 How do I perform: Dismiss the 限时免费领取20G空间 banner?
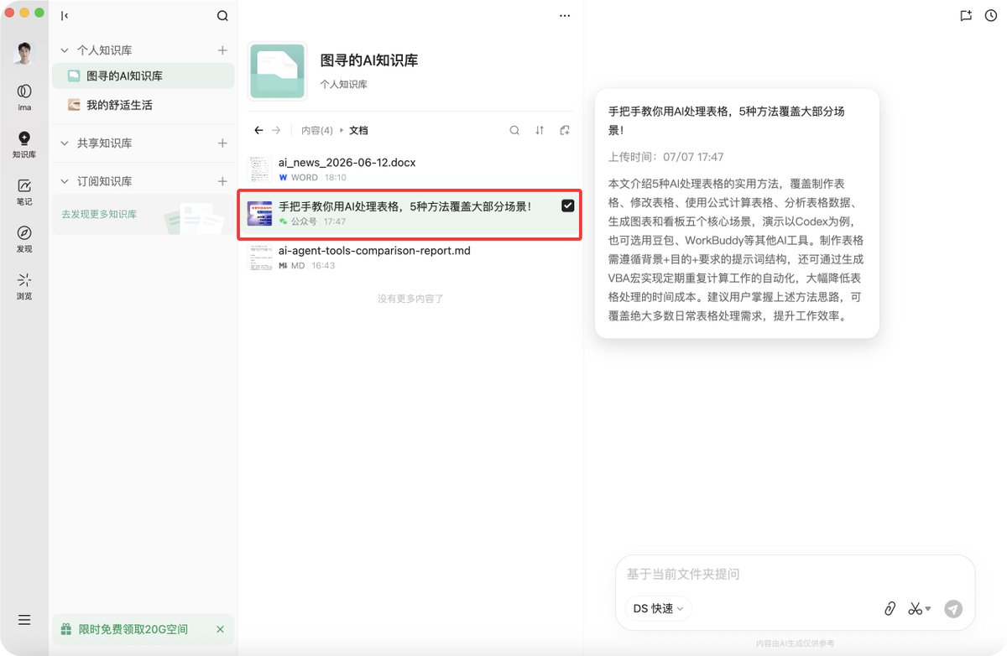[x=220, y=629]
